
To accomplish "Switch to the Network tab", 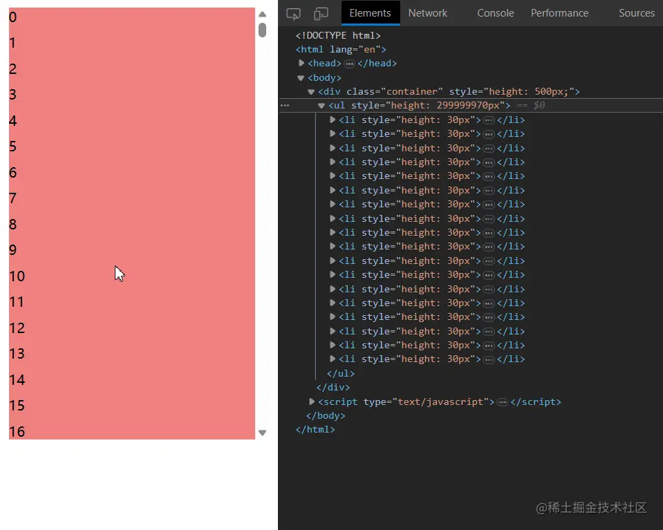I will point(427,12).
